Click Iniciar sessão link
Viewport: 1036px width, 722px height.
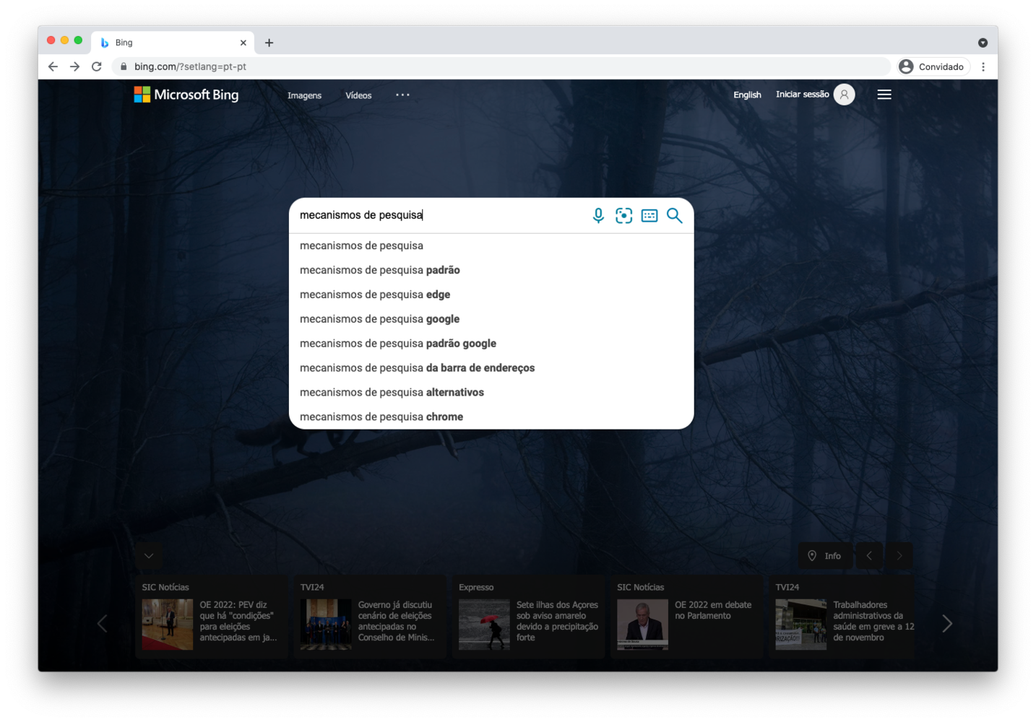802,95
